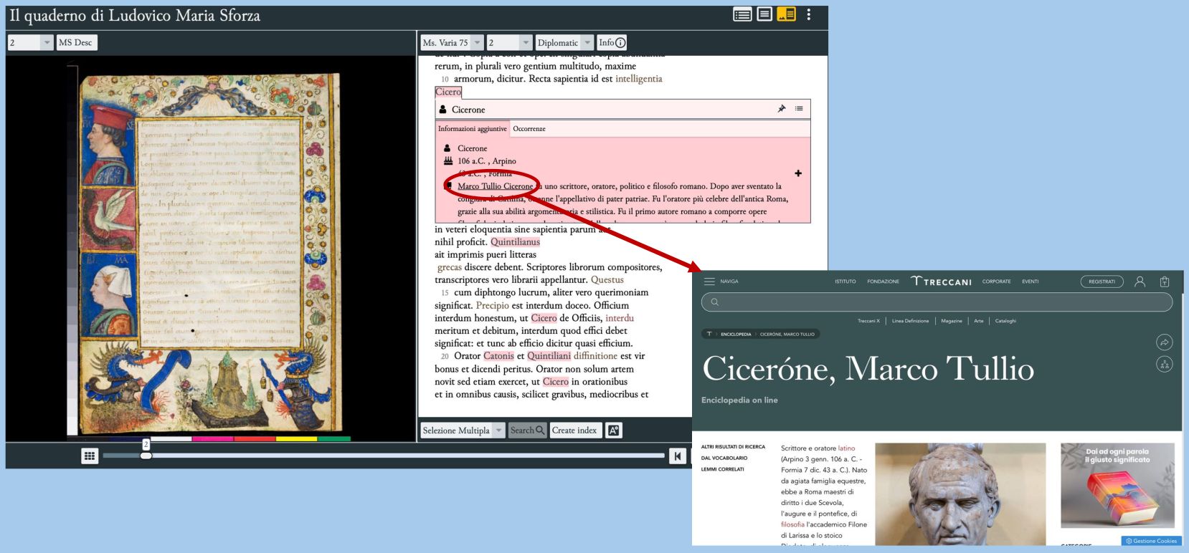
Task: Click the highlighted name Quintiliani
Action: 549,356
